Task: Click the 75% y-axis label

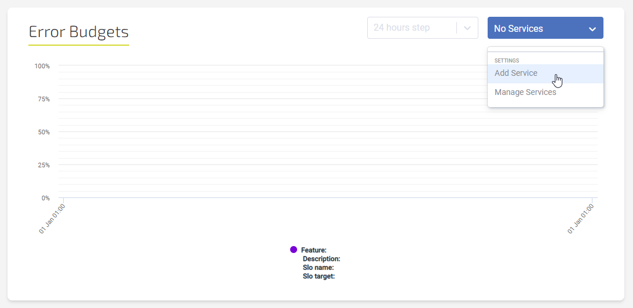Action: pos(44,99)
